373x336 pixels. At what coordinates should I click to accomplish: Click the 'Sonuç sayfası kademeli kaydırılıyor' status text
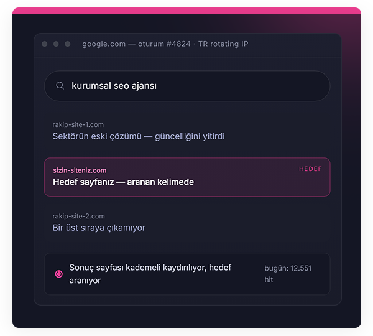[150, 274]
